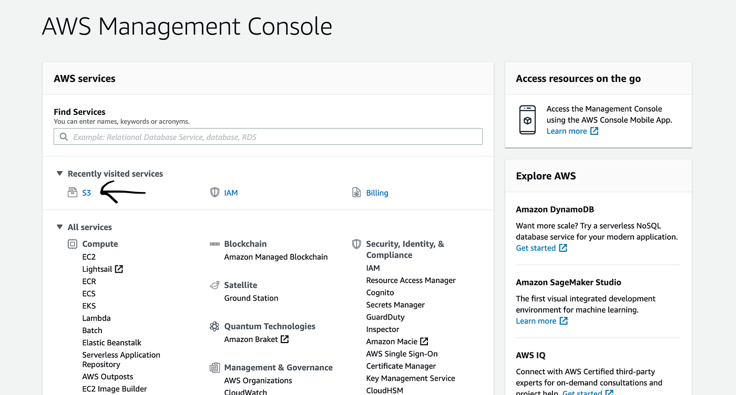Click the Satellite category icon
This screenshot has height=395, width=736.
click(x=214, y=285)
